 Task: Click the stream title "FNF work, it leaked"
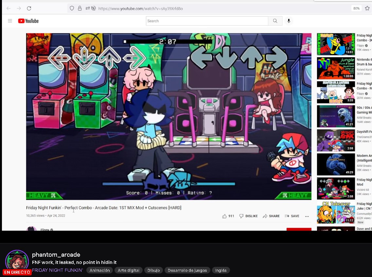pos(74,262)
